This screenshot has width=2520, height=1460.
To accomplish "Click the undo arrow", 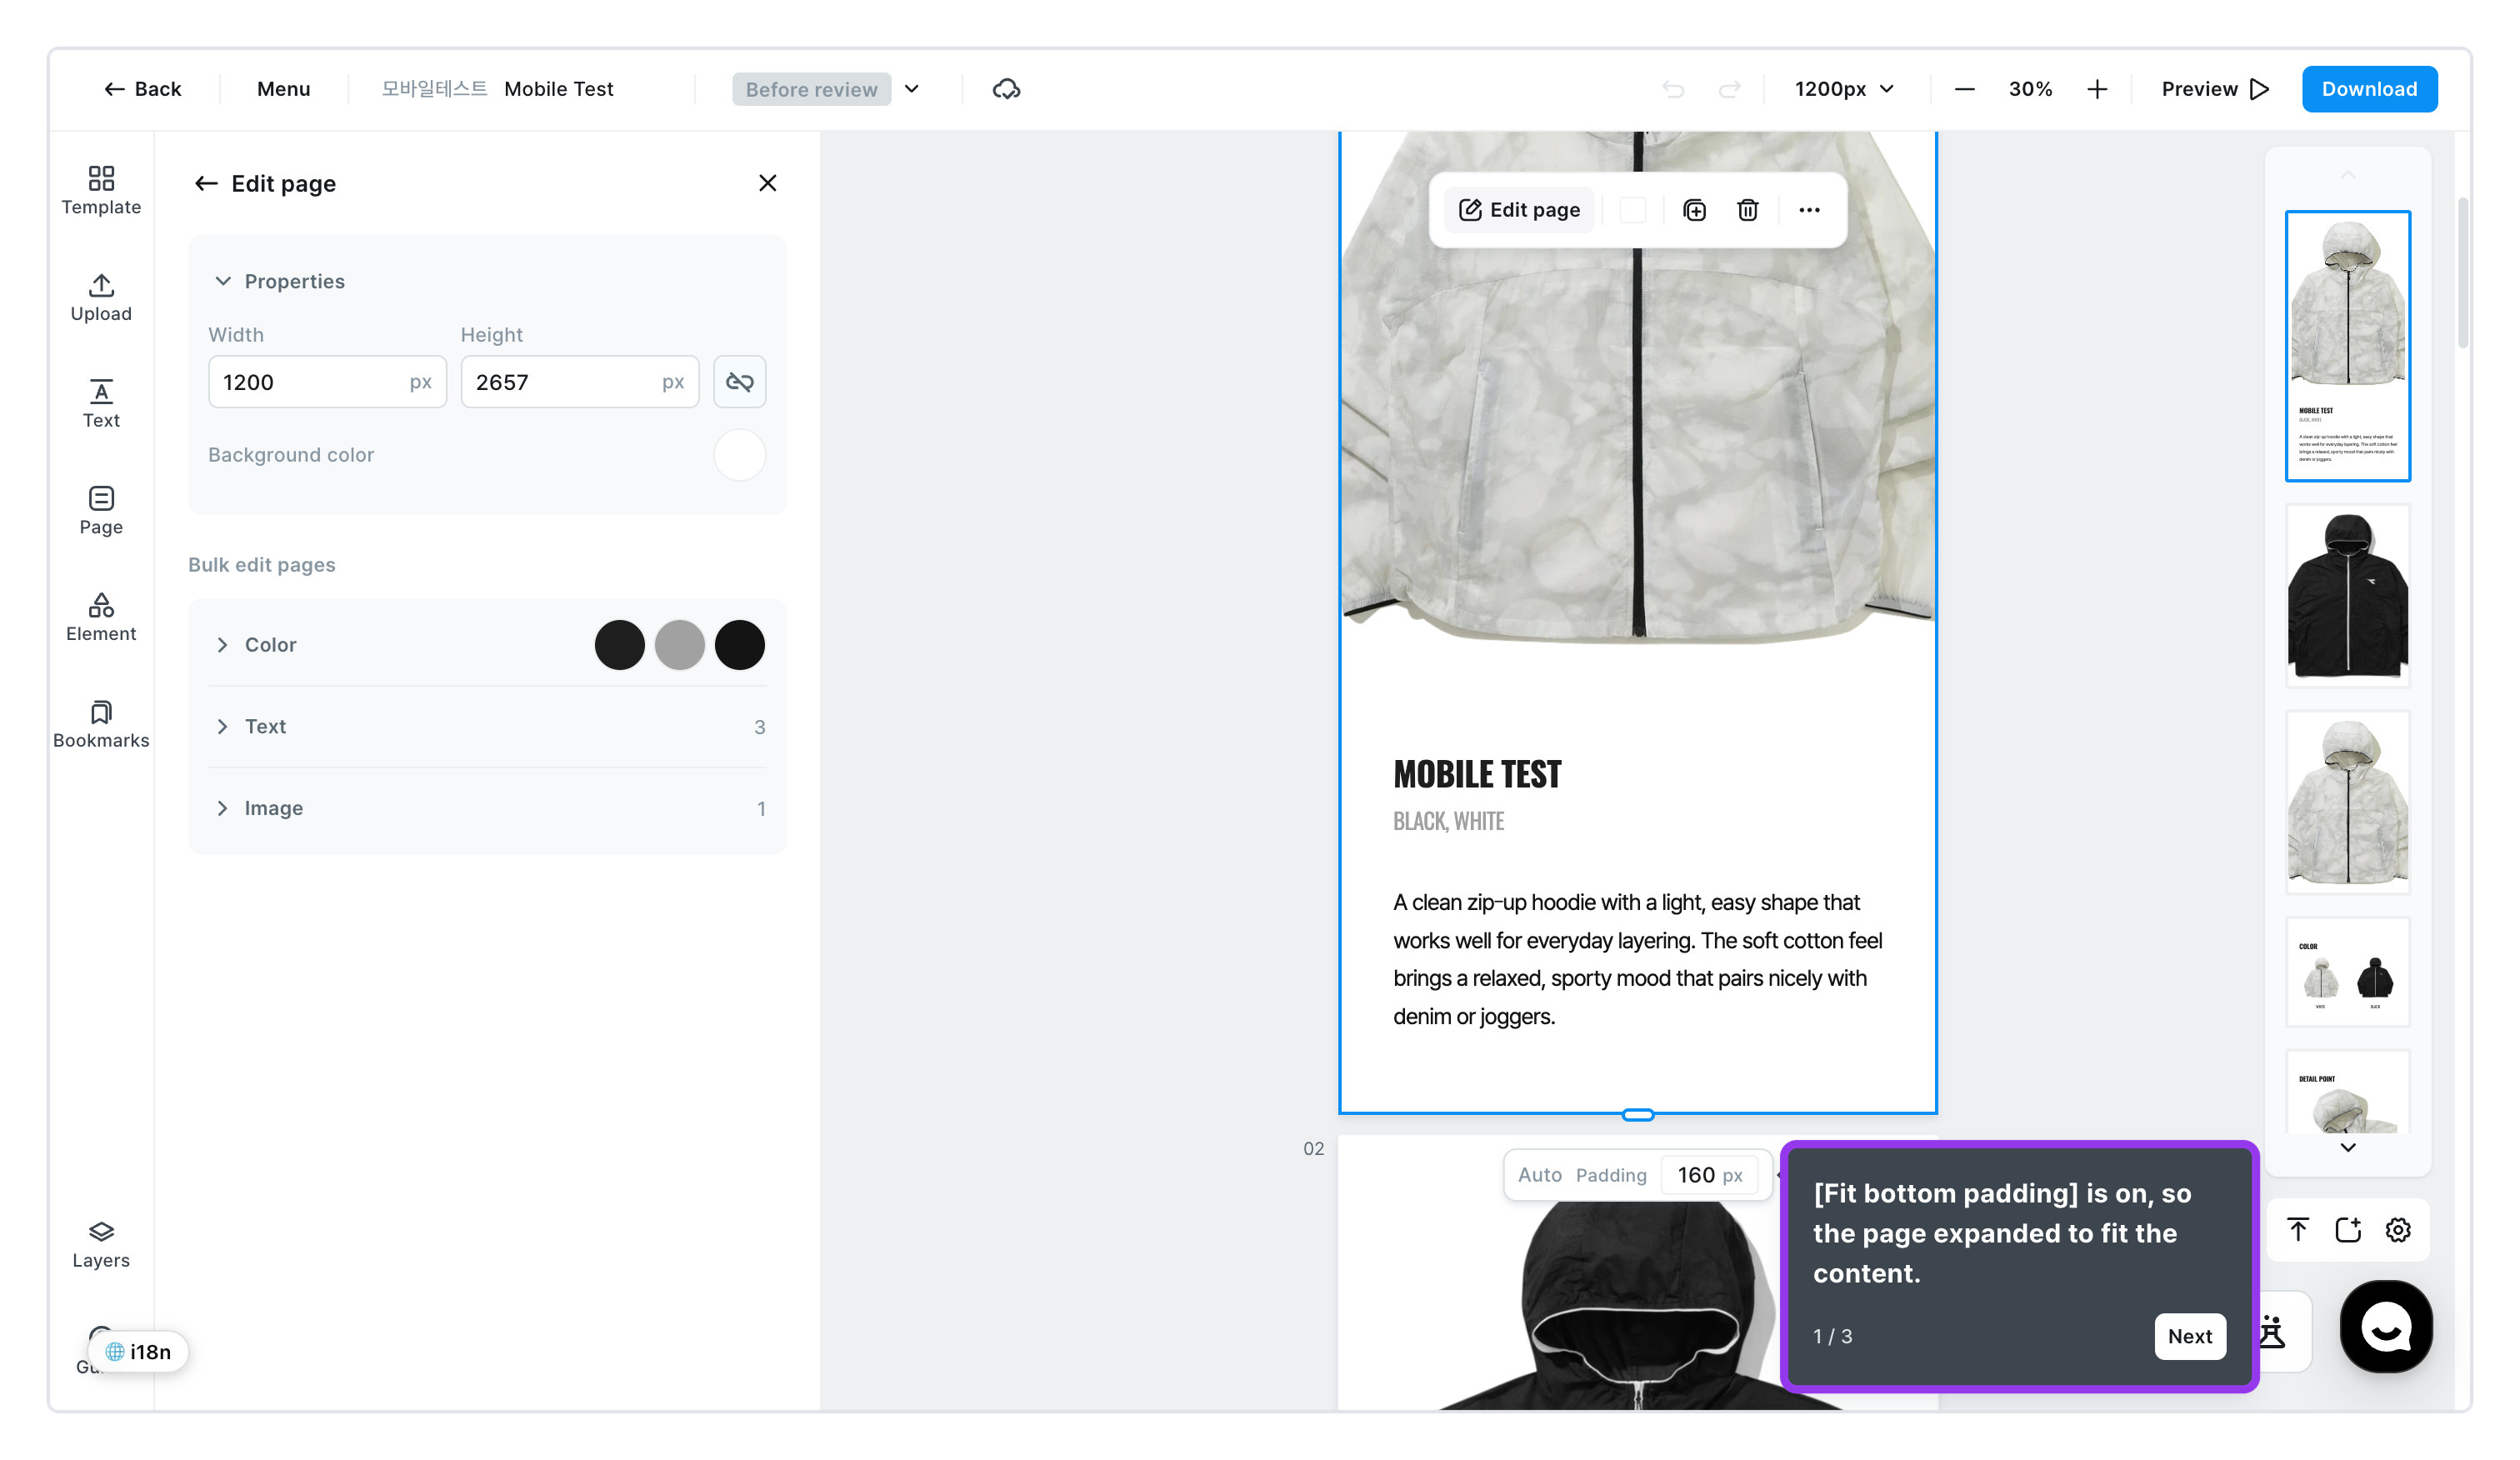I will coord(1673,89).
